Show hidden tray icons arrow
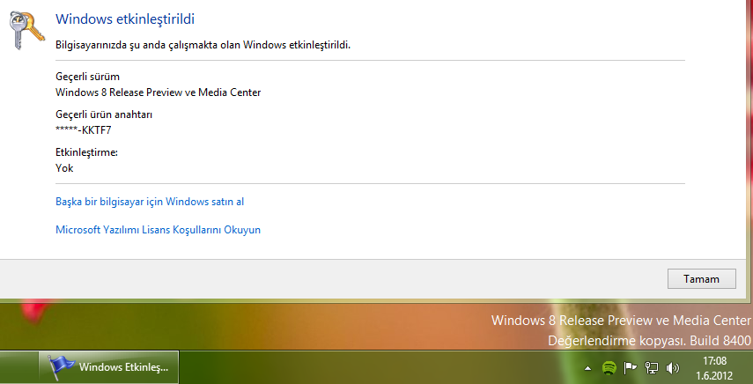753x384 pixels. [587, 369]
